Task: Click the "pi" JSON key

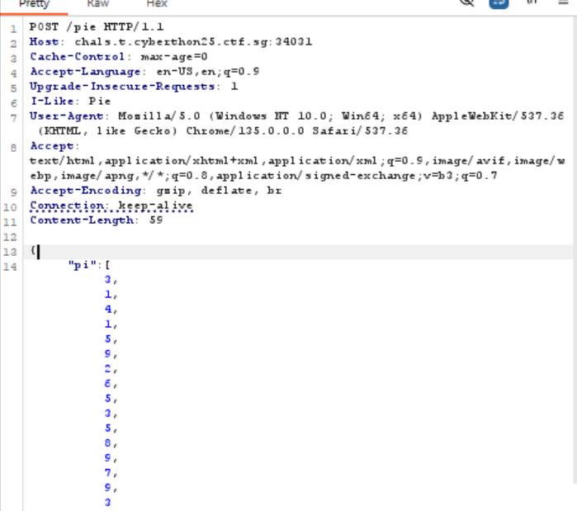Action: click(x=83, y=265)
